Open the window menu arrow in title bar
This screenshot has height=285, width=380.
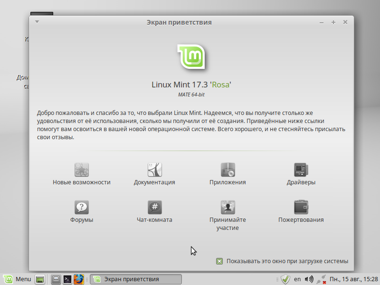click(x=37, y=22)
